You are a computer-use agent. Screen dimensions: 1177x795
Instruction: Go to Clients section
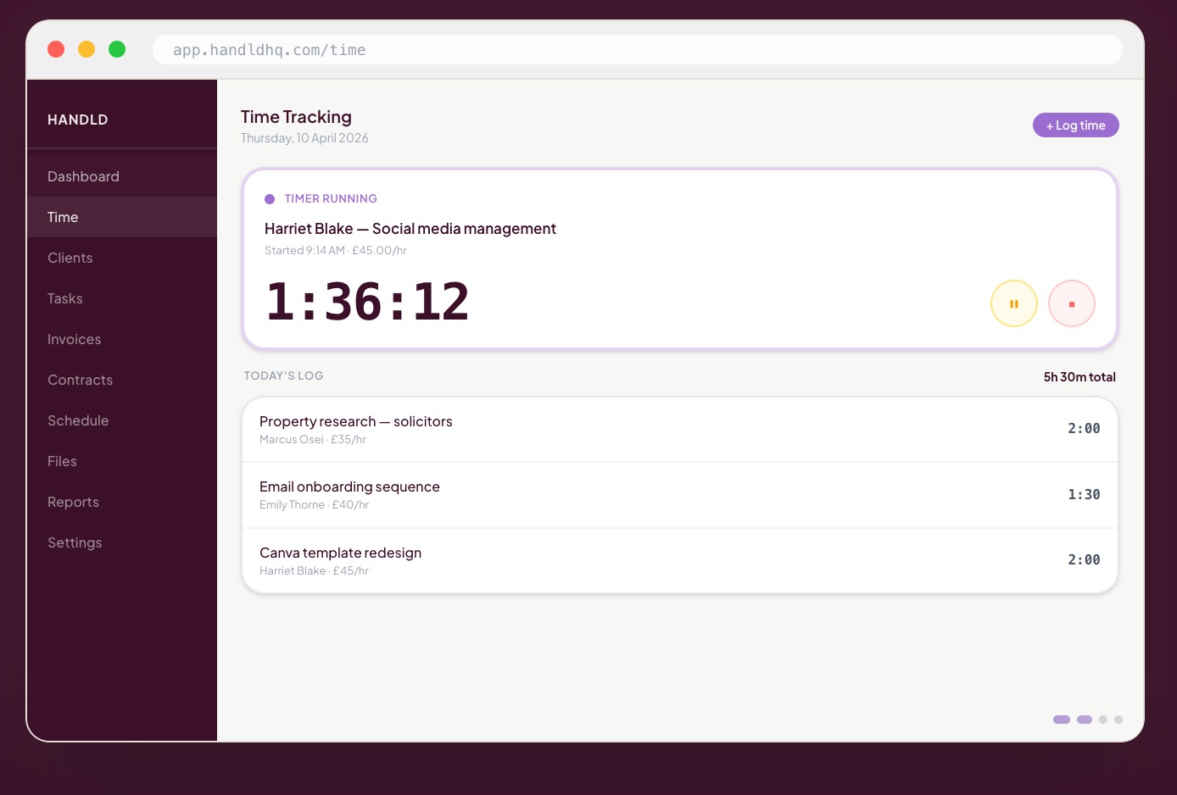point(70,258)
